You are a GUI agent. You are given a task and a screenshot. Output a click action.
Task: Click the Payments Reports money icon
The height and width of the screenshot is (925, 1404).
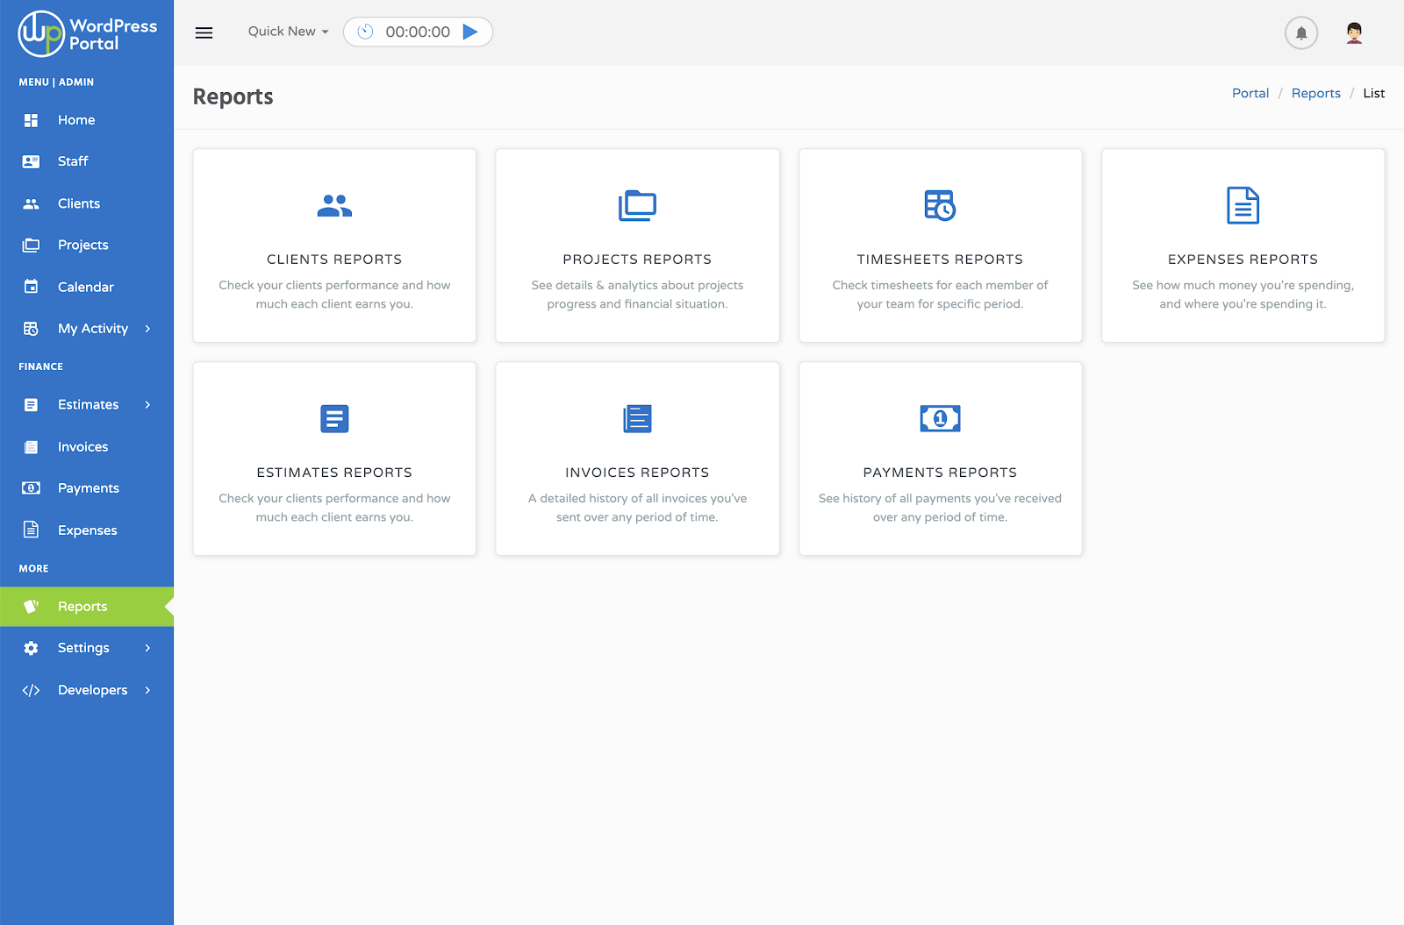[940, 419]
